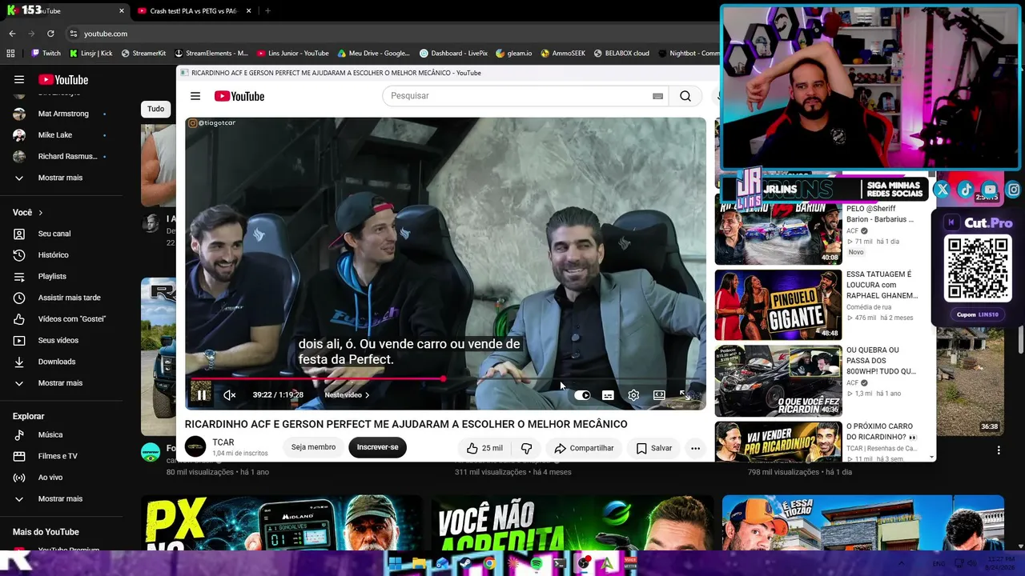
Task: Open the player settings gear
Action: pyautogui.click(x=633, y=395)
